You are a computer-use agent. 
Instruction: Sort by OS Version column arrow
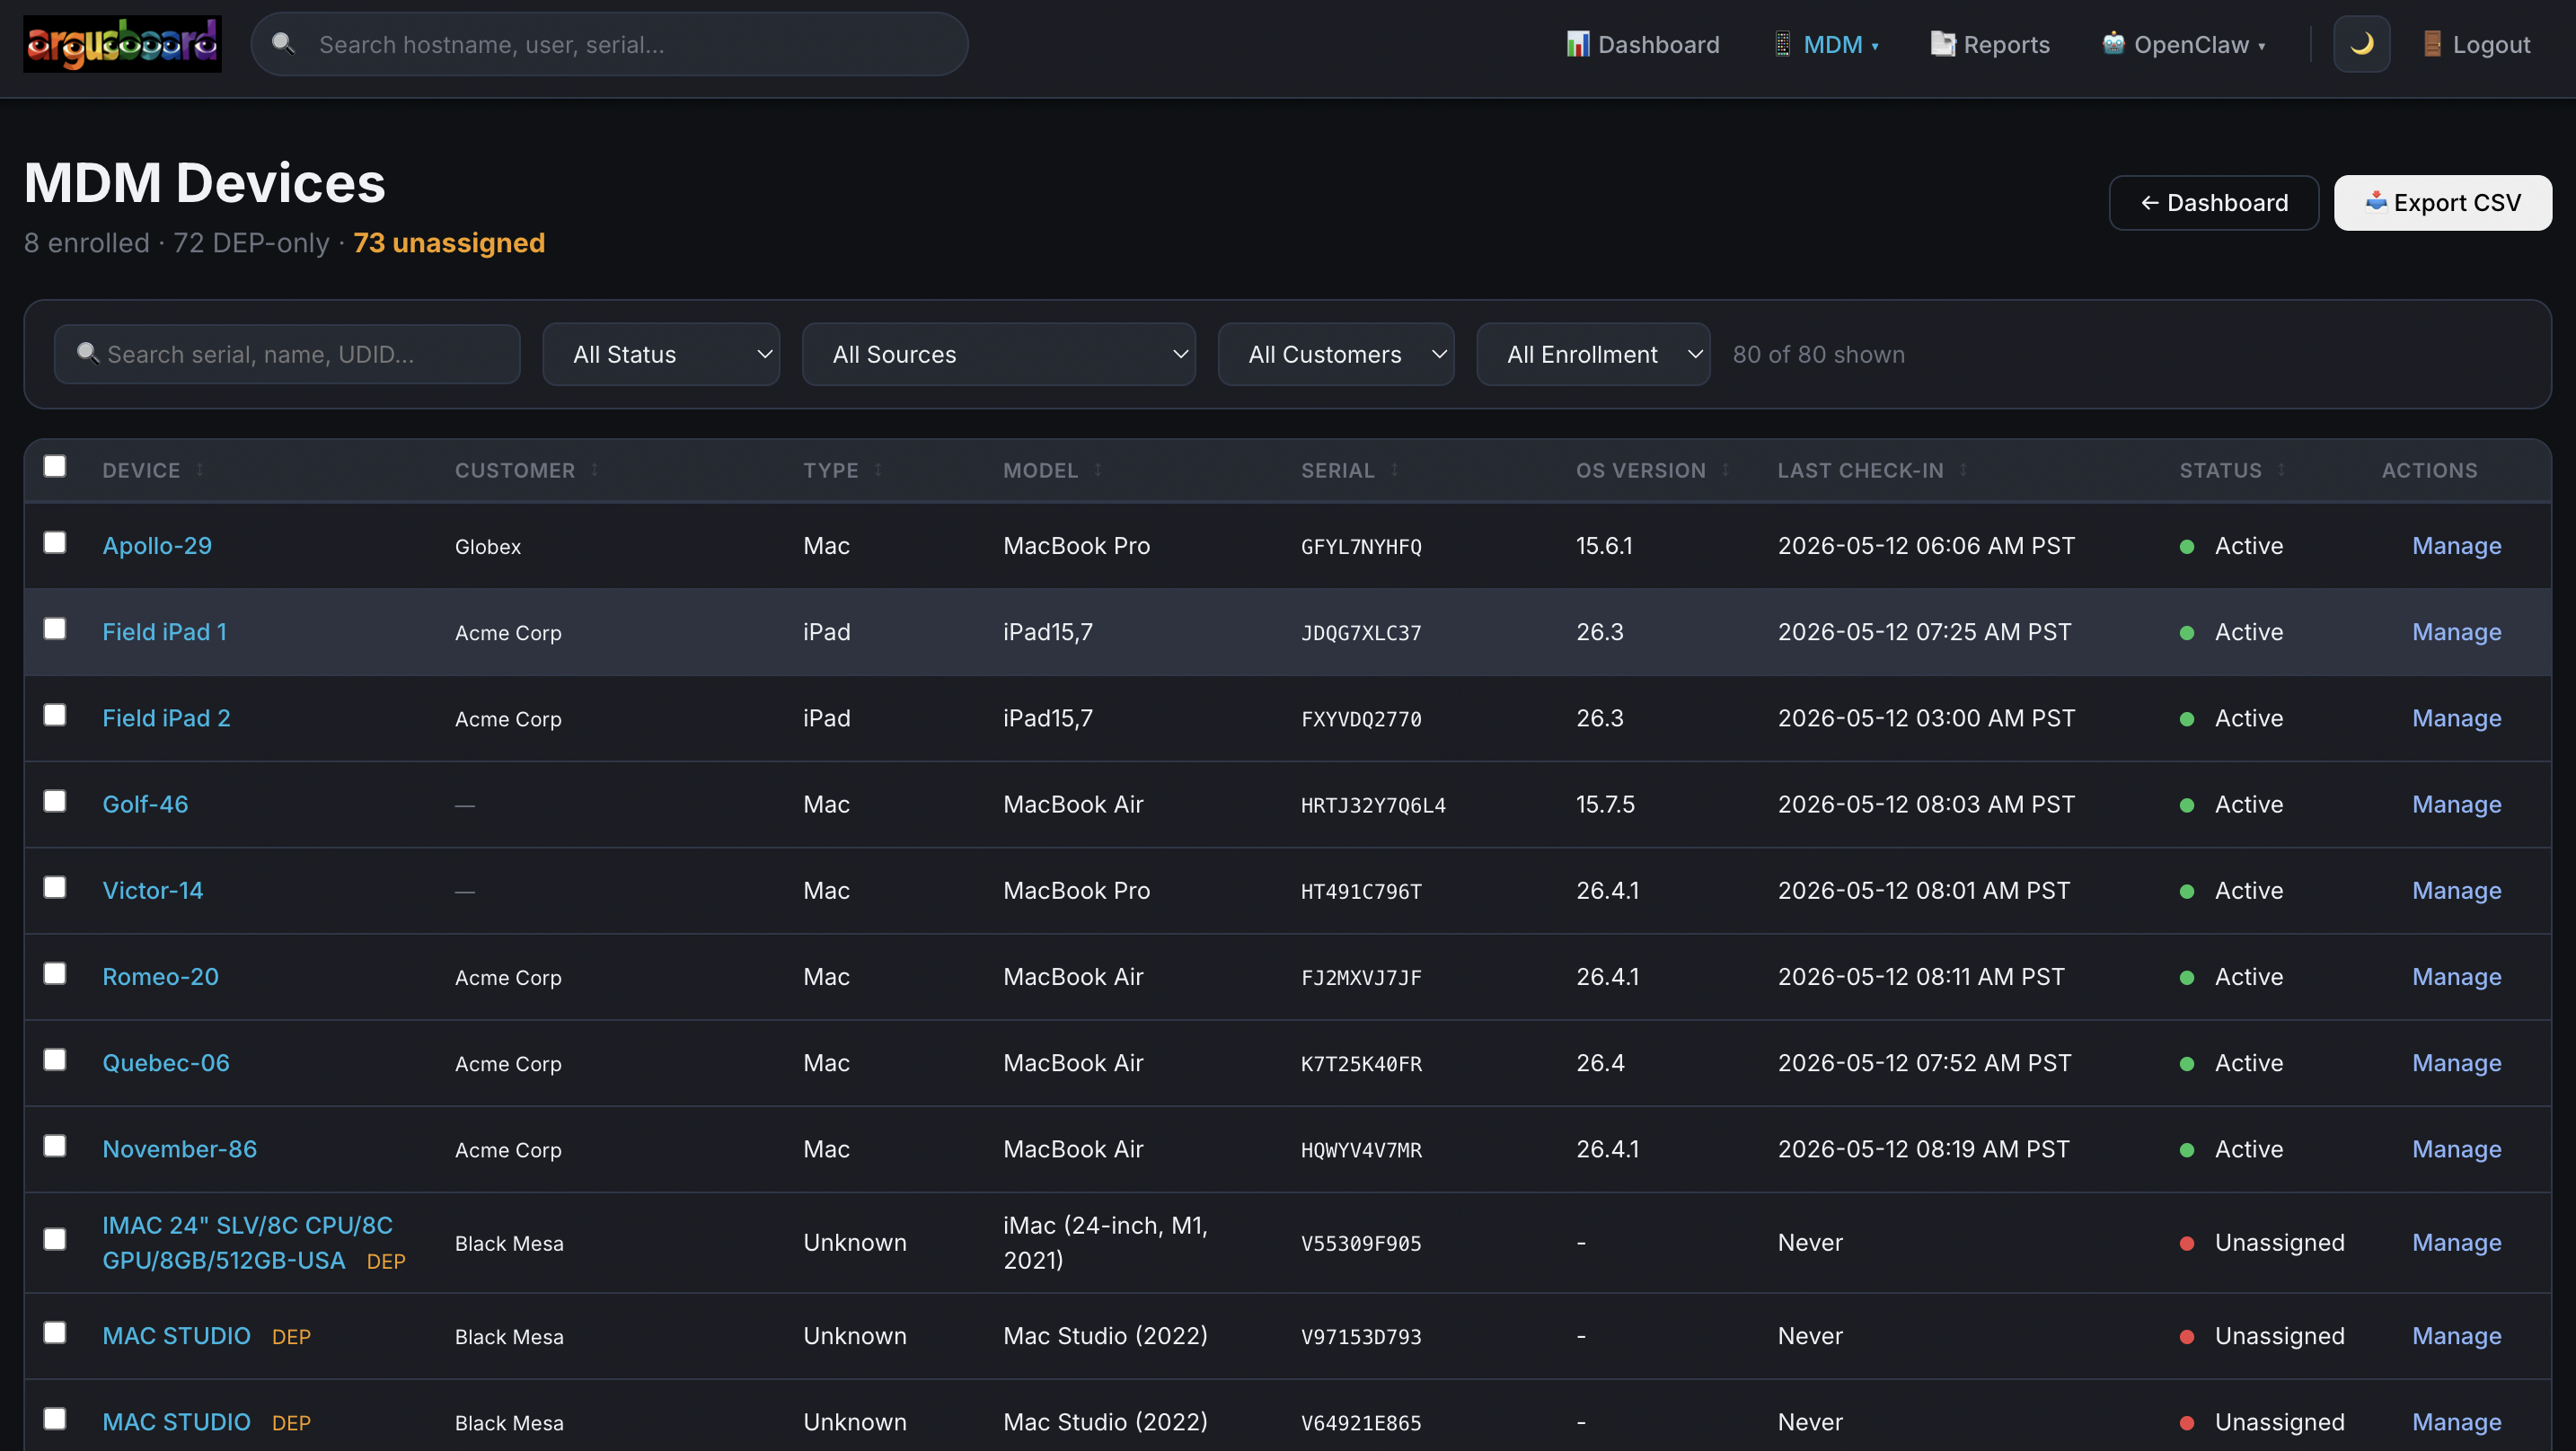tap(1725, 470)
